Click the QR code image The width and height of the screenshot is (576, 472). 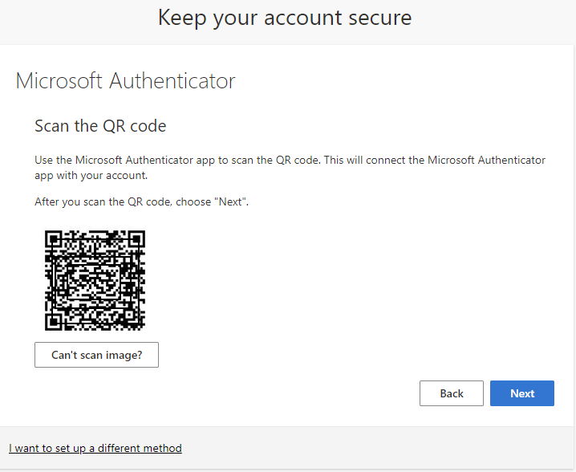pyautogui.click(x=95, y=280)
